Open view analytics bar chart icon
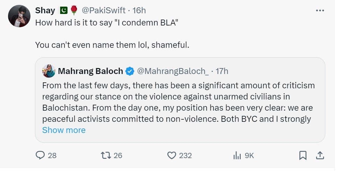Screen dimensions: 361x171 pyautogui.click(x=237, y=155)
